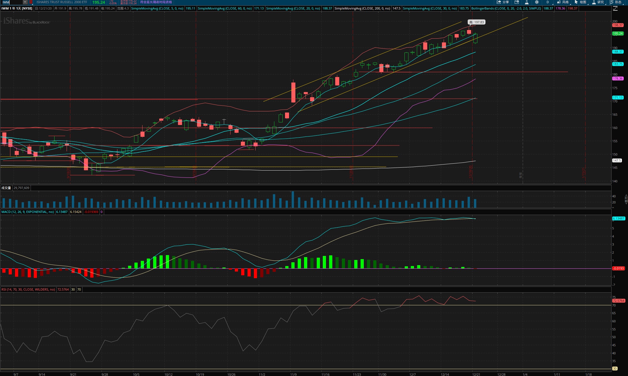Click the MACD value 6.15424 field
Image resolution: width=628 pixels, height=376 pixels.
point(76,212)
